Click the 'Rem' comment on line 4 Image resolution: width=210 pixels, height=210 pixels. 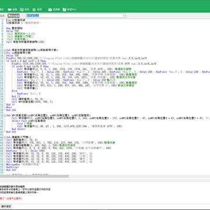coord(14,28)
